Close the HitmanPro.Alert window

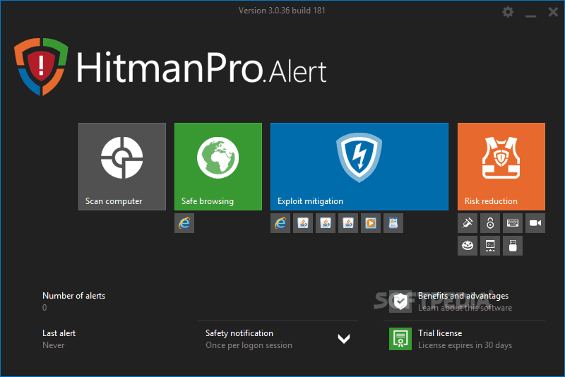(x=553, y=12)
